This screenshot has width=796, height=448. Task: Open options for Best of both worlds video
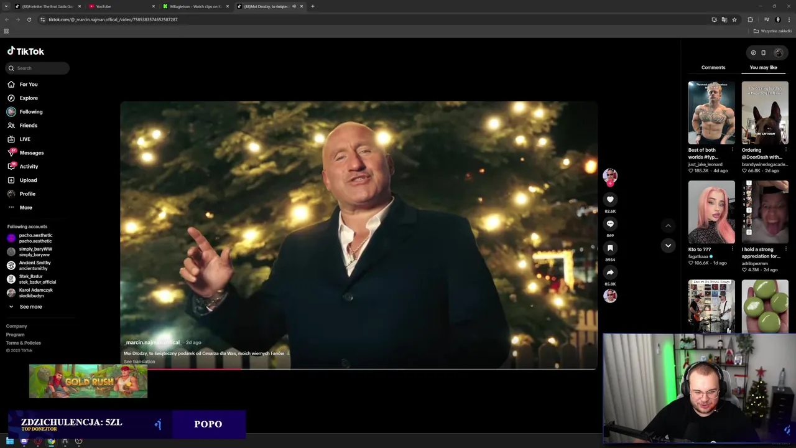click(x=732, y=150)
